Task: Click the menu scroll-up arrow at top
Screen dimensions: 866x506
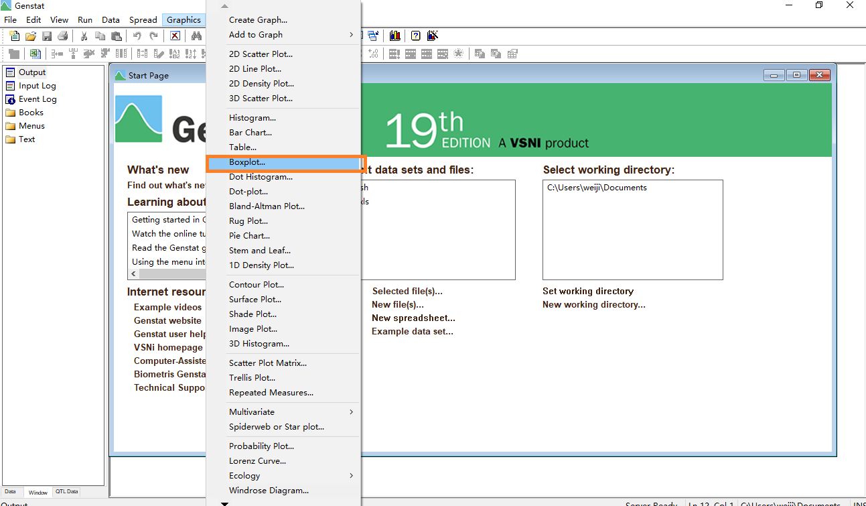Action: 224,6
